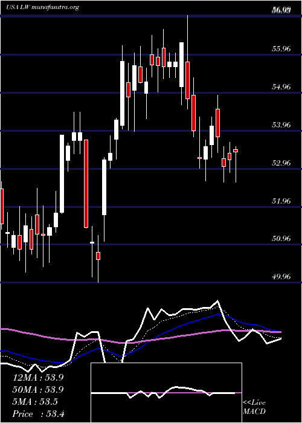The width and height of the screenshot is (302, 423).
Task: Select the 54.96 price axis label
Action: click(x=280, y=87)
